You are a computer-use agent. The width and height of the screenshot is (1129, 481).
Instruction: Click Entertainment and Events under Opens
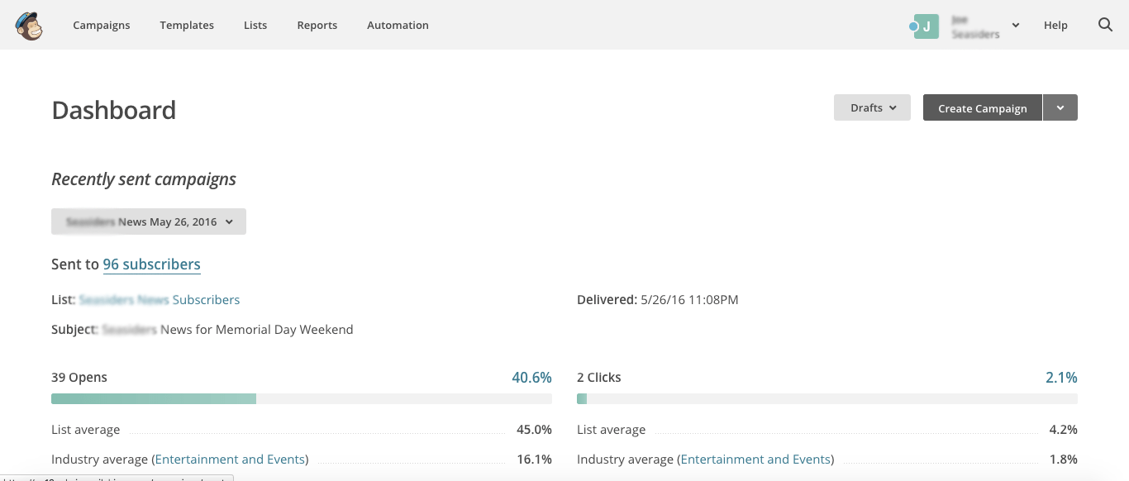coord(231,460)
